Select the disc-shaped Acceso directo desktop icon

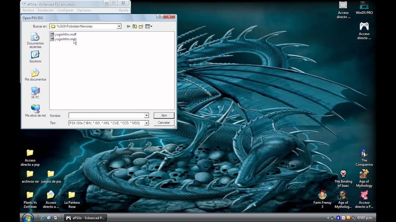(343, 10)
